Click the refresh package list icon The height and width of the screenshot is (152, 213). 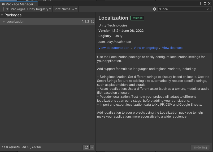(86, 147)
